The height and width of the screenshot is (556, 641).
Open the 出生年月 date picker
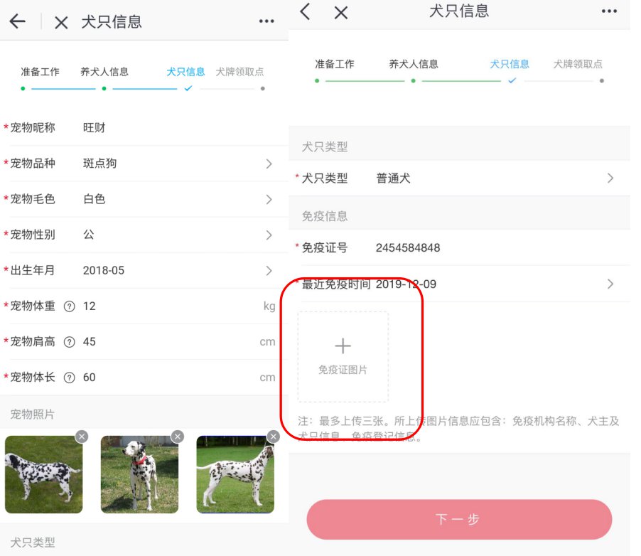click(269, 271)
